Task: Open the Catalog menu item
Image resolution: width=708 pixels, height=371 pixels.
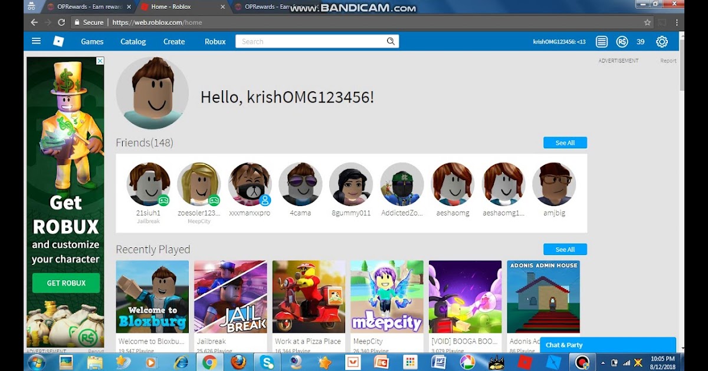Action: (133, 41)
